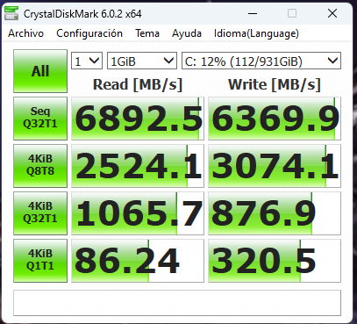
Task: Start the Seq Q32T1 test
Action: click(40, 119)
